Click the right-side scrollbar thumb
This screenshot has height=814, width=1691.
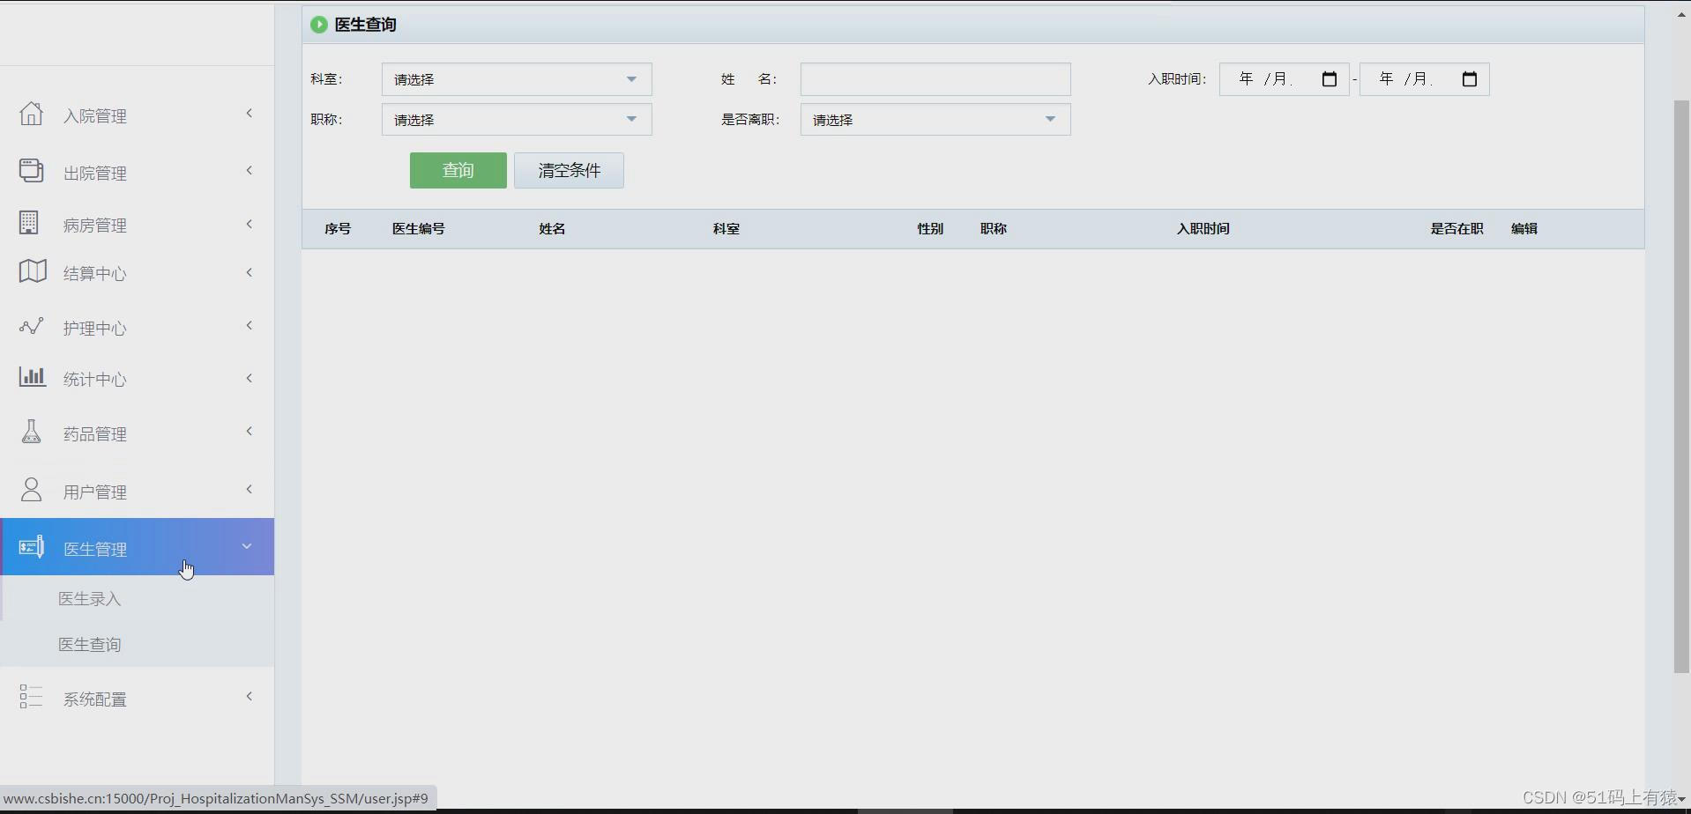(x=1680, y=388)
